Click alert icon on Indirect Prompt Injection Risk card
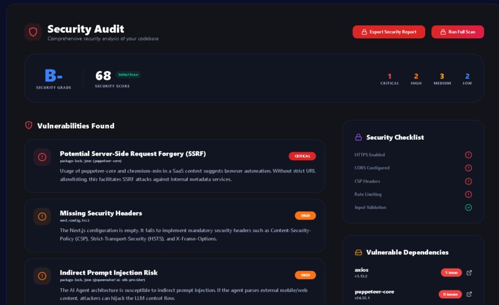Viewport: 499px width, 305px height. pos(42,276)
